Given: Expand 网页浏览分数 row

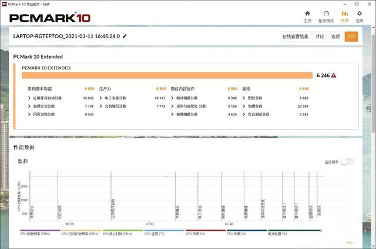Looking at the screenshot, I should pos(29,114).
